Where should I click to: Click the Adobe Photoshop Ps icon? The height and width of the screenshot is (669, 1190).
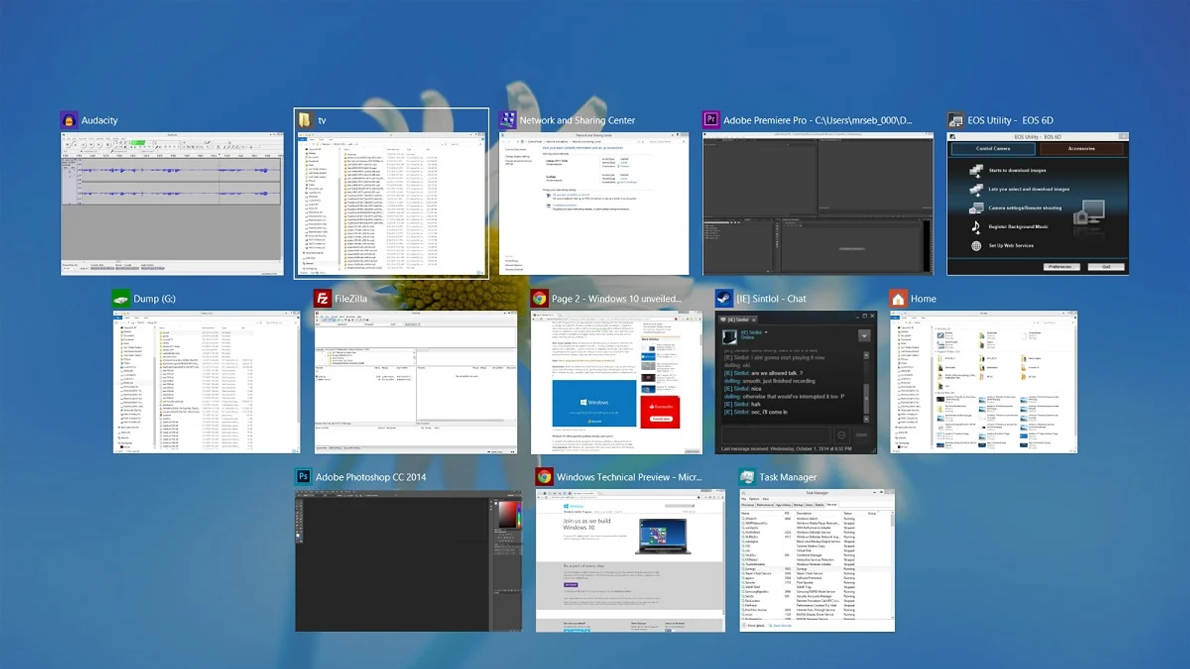(x=303, y=477)
